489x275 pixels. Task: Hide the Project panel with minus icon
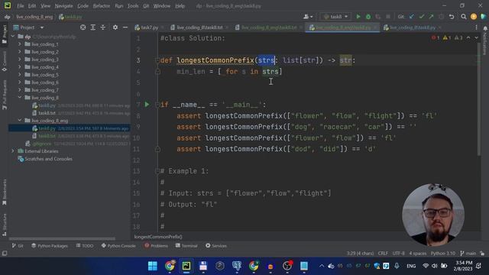click(125, 27)
